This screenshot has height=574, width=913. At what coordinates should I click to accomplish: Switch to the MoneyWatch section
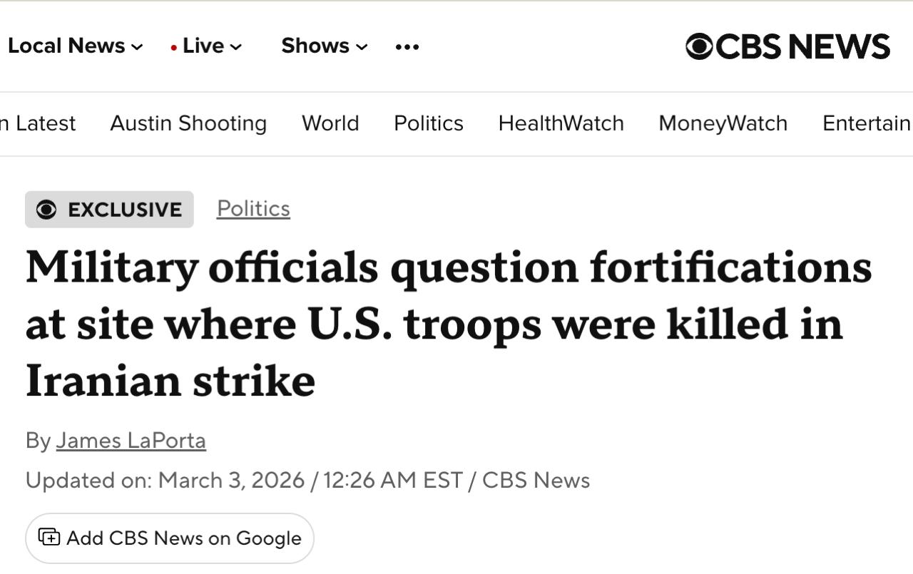point(723,123)
